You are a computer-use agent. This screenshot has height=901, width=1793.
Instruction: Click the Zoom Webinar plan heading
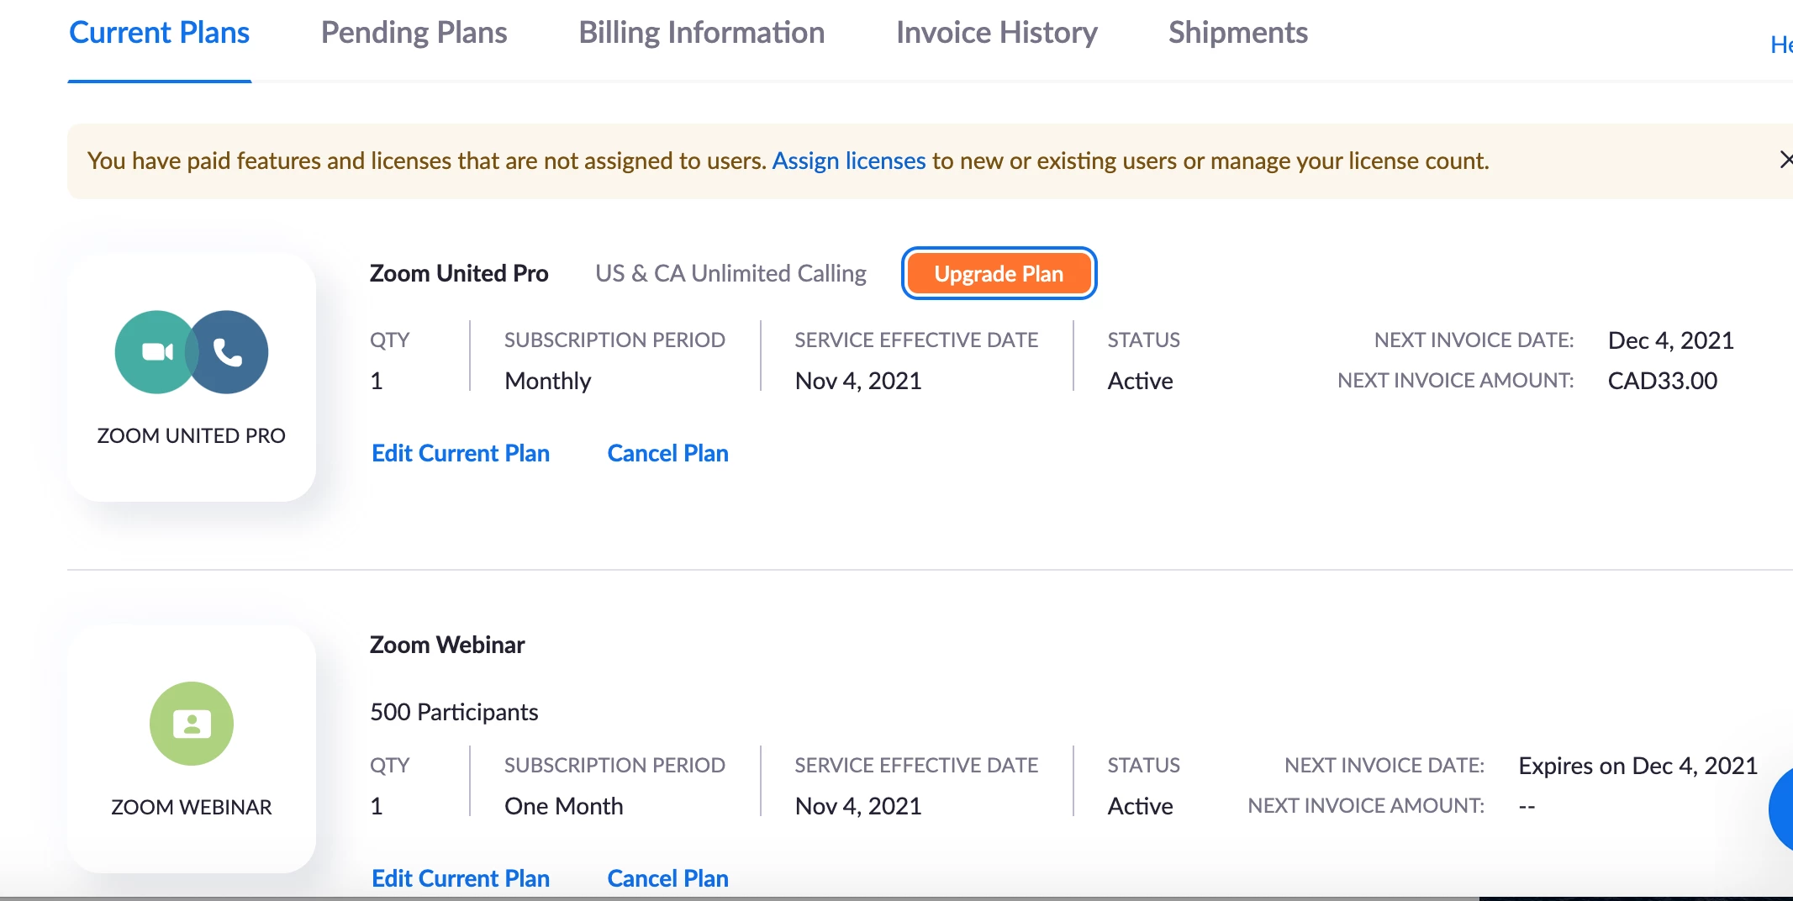tap(446, 645)
